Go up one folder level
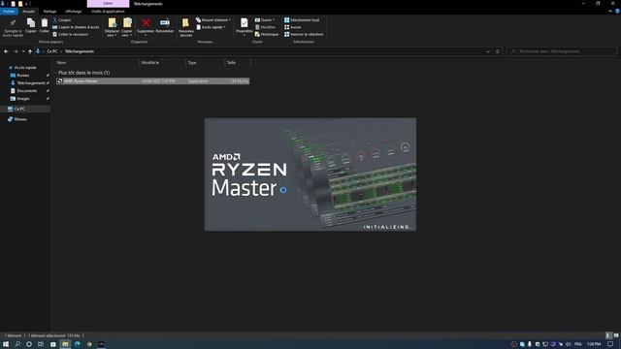The width and height of the screenshot is (621, 349). (x=30, y=51)
